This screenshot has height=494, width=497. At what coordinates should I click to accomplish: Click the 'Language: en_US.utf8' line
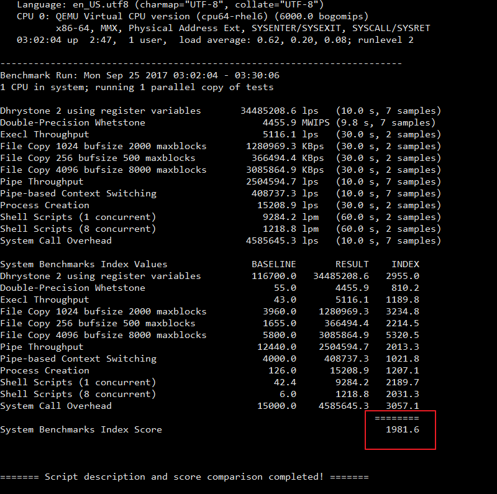170,5
